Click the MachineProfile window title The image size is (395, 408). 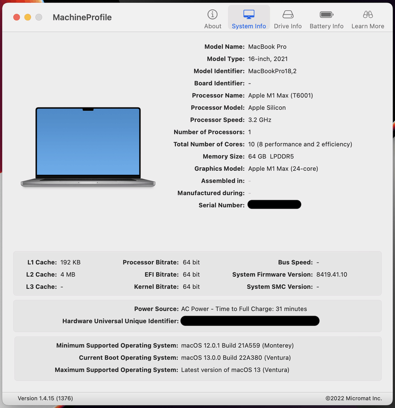[82, 17]
